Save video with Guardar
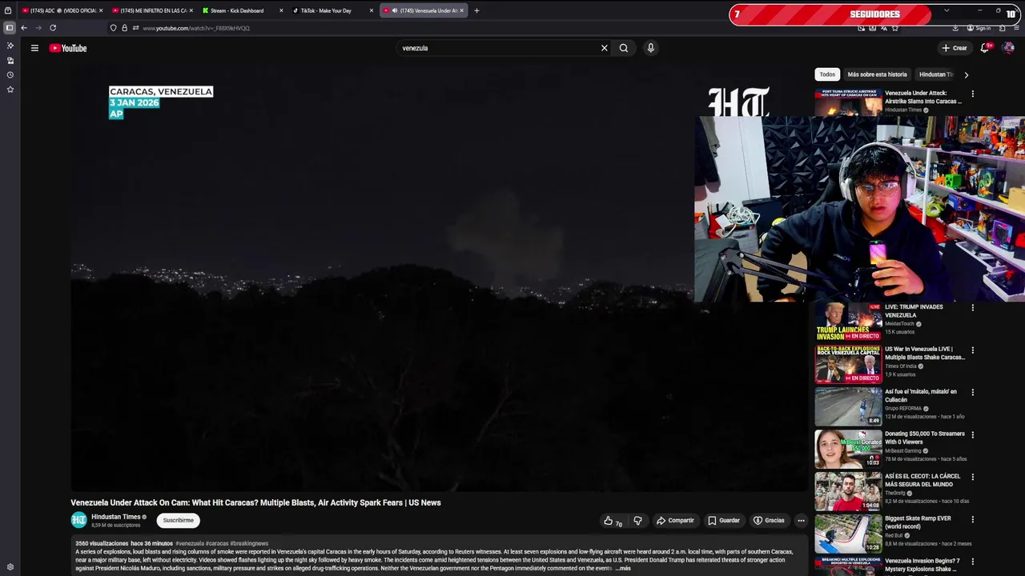The image size is (1025, 576). [724, 521]
